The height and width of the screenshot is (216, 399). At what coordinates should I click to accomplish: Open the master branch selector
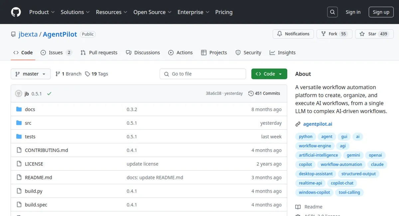coord(31,74)
